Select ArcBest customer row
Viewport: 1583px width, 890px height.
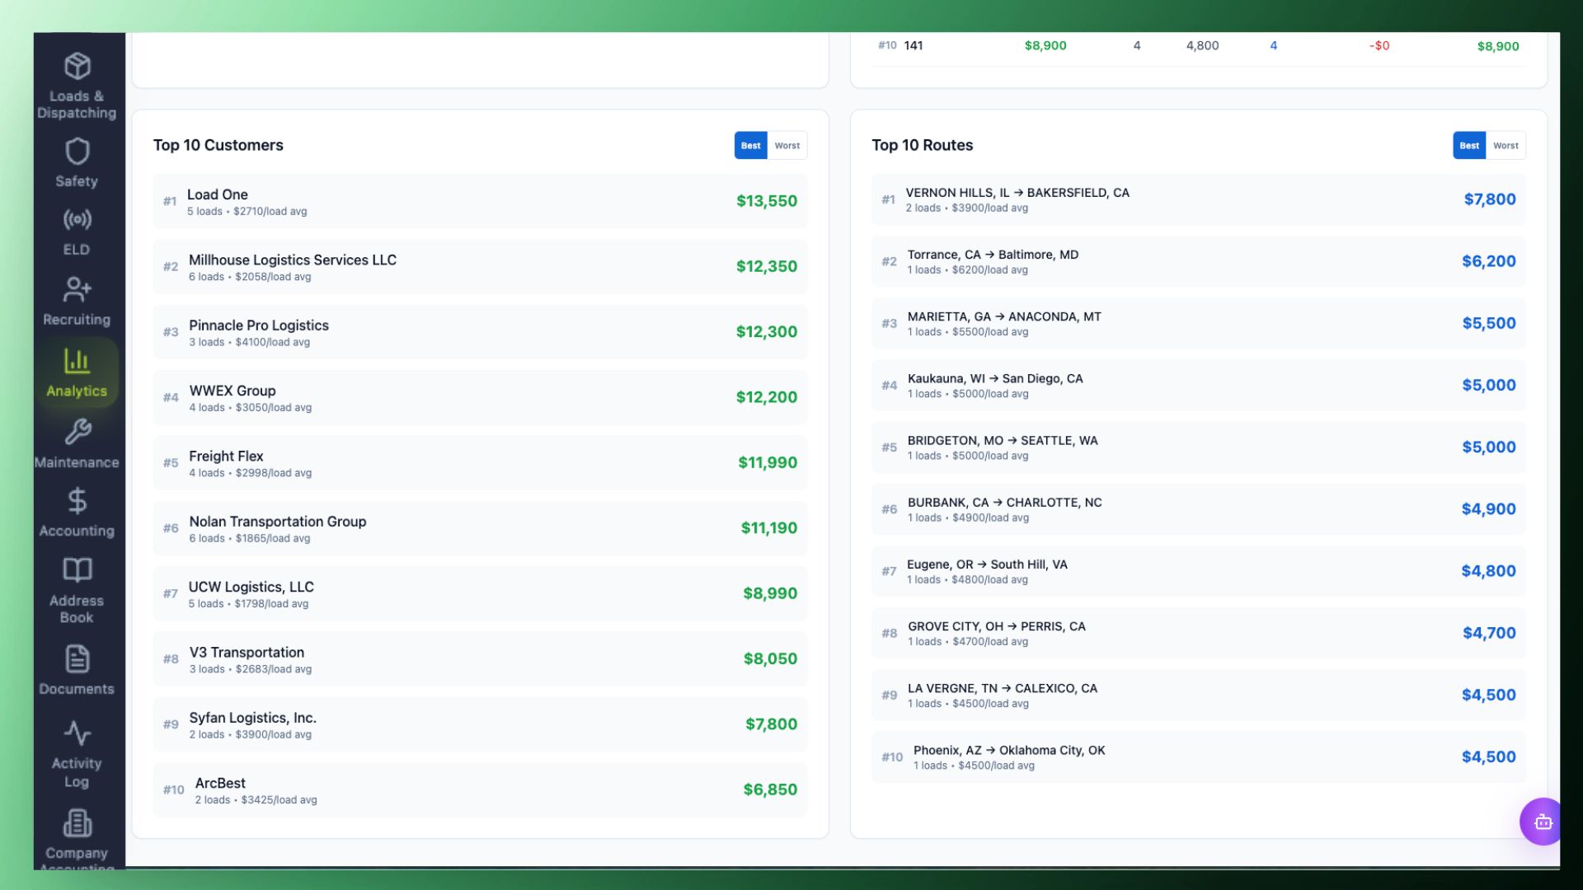[x=480, y=789]
